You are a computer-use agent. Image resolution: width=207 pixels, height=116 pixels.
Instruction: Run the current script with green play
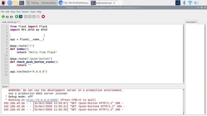[16, 16]
